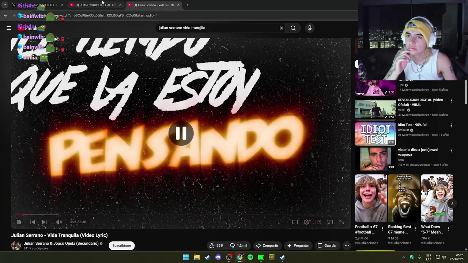Click the Suscribirme button
Screen dimensions: 468x263
122,245
